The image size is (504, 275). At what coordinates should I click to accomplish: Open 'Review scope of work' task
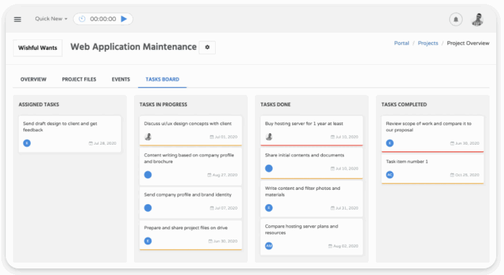pyautogui.click(x=432, y=134)
